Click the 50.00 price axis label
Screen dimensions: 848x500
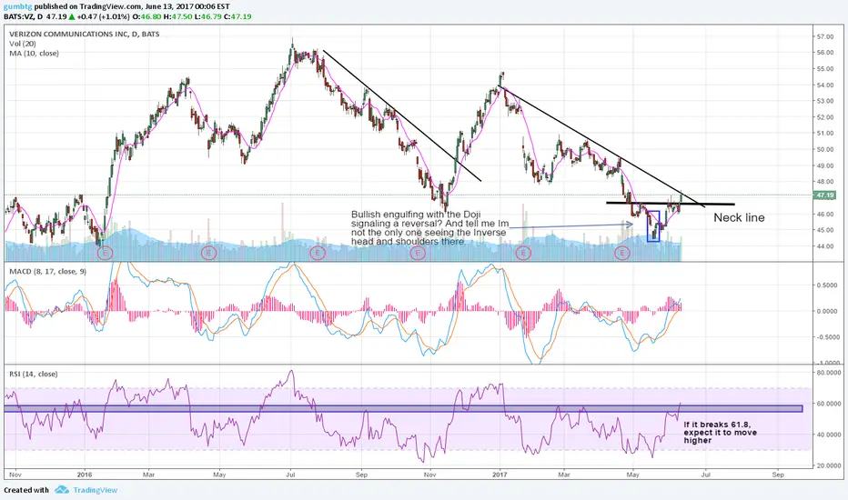click(824, 150)
